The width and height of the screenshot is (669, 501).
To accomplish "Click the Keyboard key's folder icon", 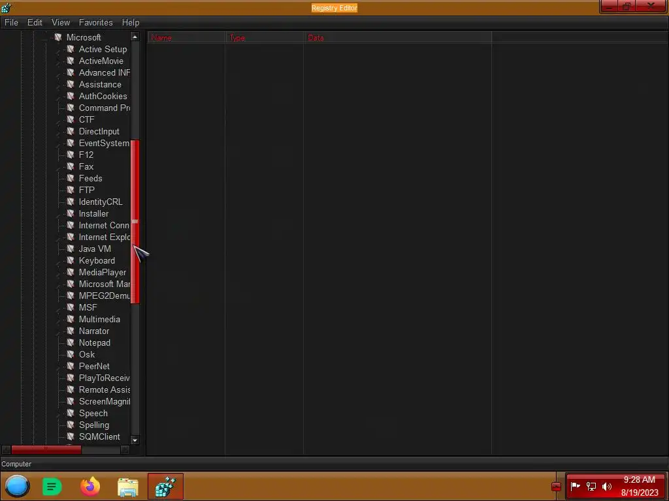I will pyautogui.click(x=71, y=260).
